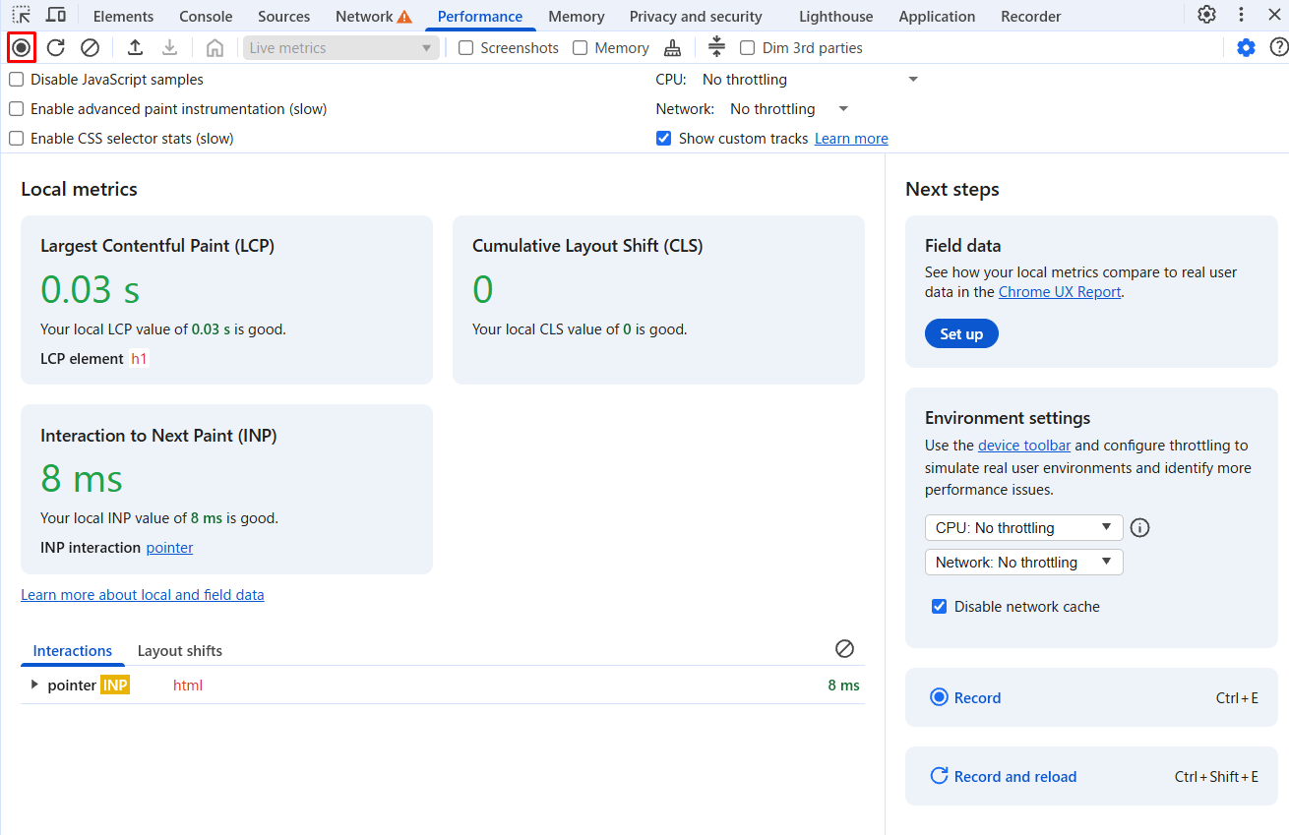Click the upload trace file icon
Image resolution: width=1289 pixels, height=835 pixels.
[136, 47]
